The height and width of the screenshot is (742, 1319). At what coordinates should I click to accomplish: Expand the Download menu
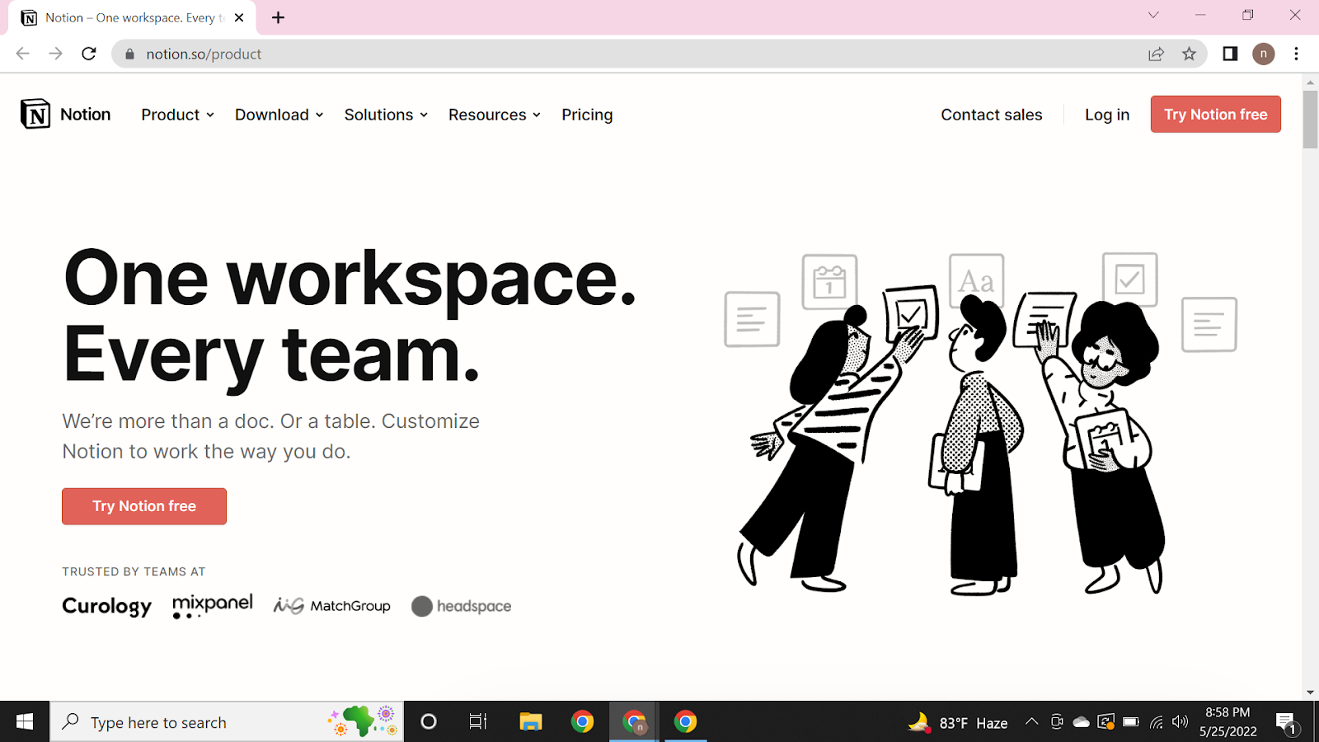pyautogui.click(x=279, y=115)
